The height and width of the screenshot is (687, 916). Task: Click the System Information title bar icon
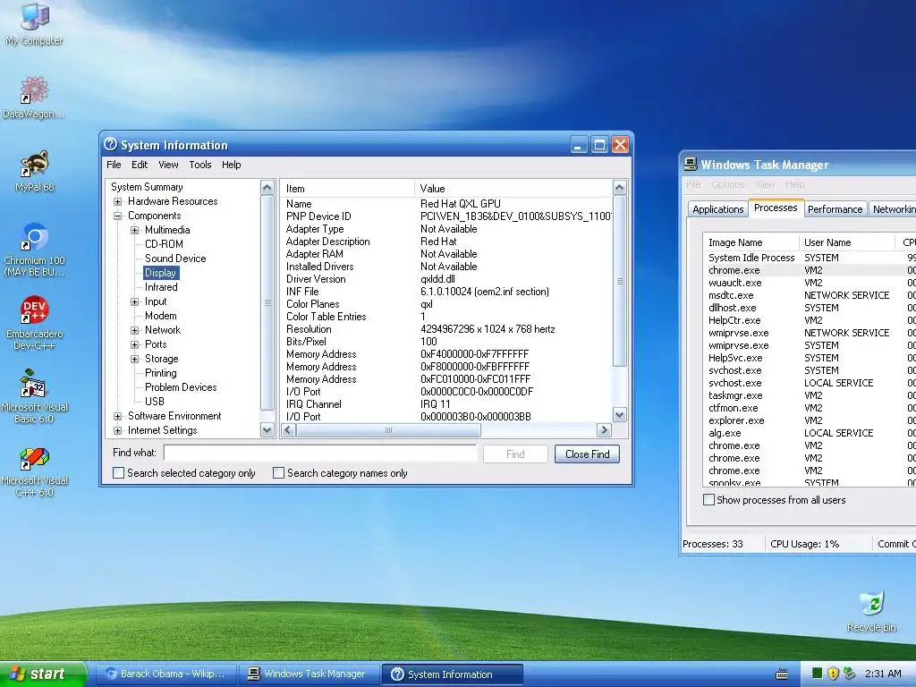[x=110, y=144]
